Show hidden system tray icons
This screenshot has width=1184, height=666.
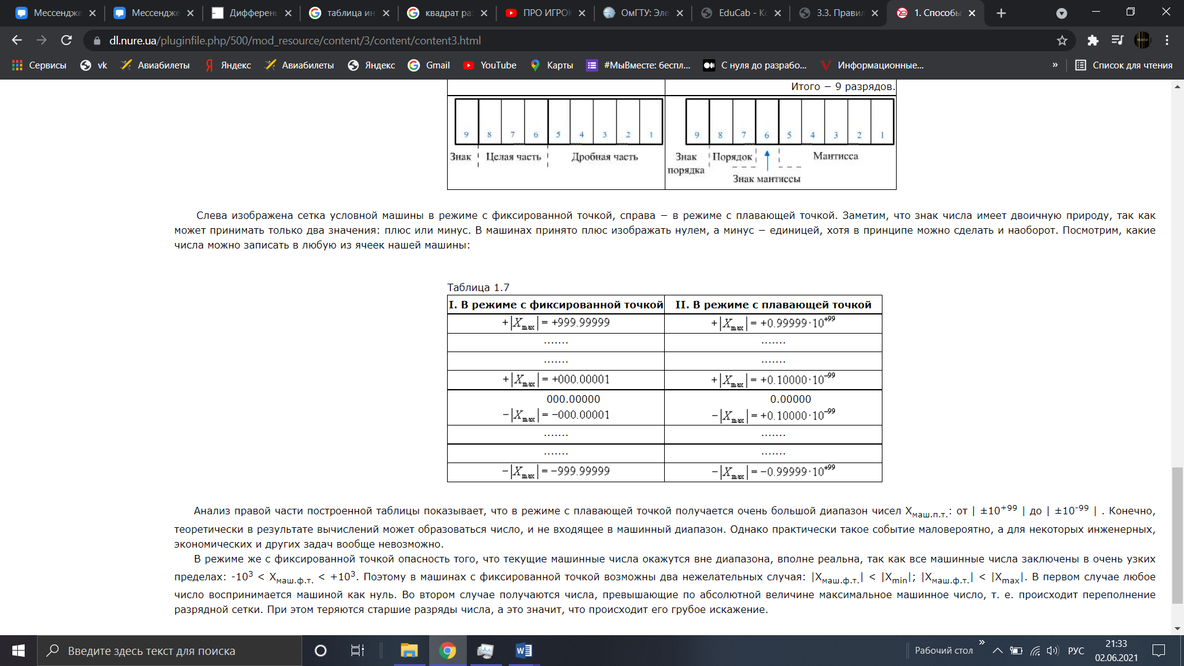point(997,651)
